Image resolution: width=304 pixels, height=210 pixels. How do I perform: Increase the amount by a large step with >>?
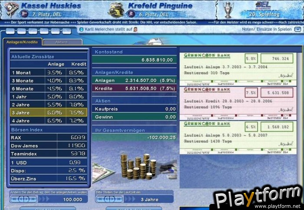(33, 199)
